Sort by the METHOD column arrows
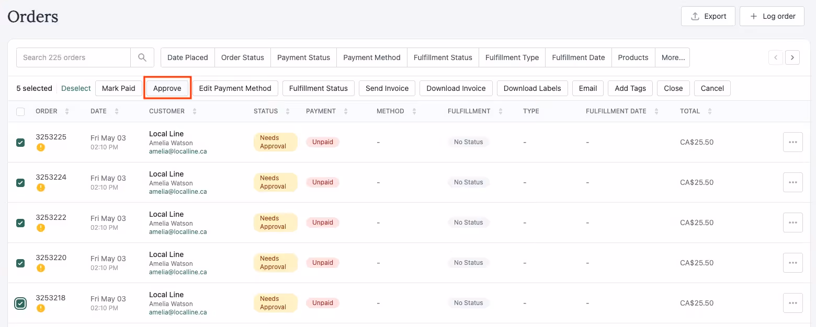816x327 pixels. tap(414, 111)
